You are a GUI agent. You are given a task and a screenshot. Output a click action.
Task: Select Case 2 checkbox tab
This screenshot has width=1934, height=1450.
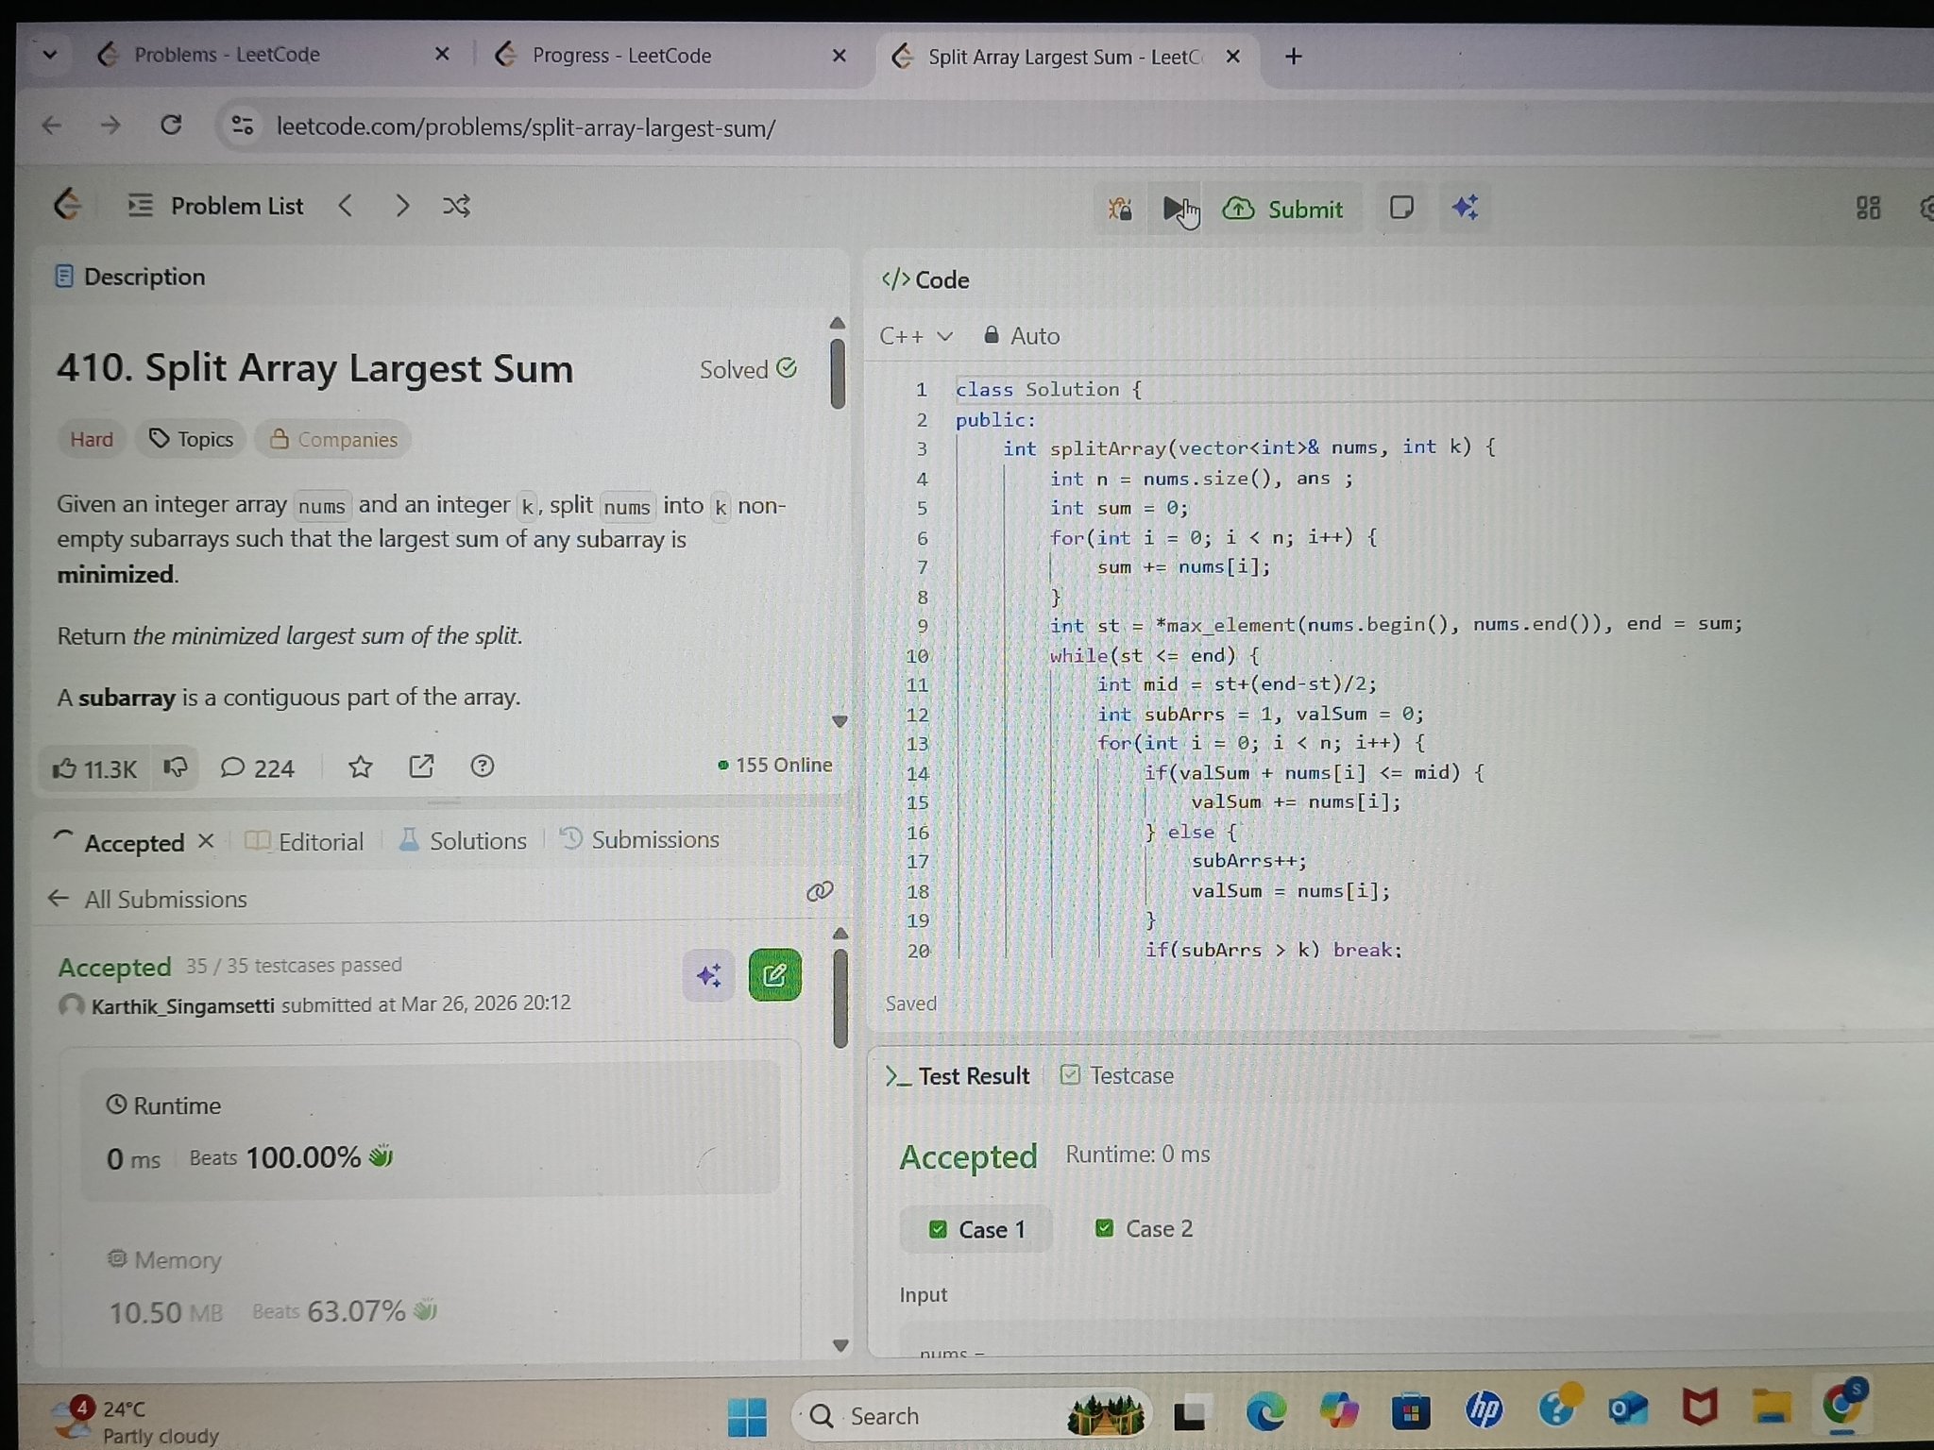click(x=1144, y=1229)
